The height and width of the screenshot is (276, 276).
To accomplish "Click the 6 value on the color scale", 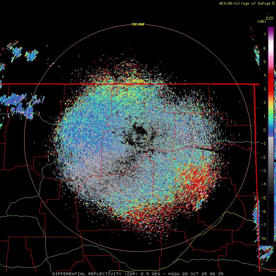I will point(265,48).
